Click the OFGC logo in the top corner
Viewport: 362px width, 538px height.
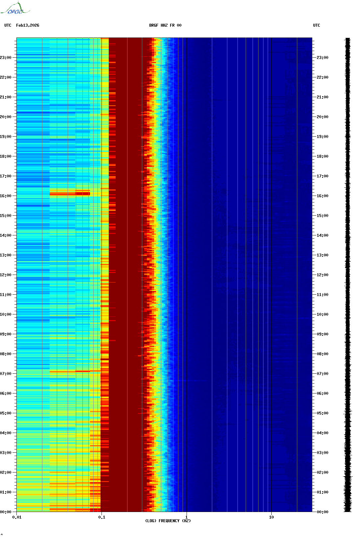point(15,9)
